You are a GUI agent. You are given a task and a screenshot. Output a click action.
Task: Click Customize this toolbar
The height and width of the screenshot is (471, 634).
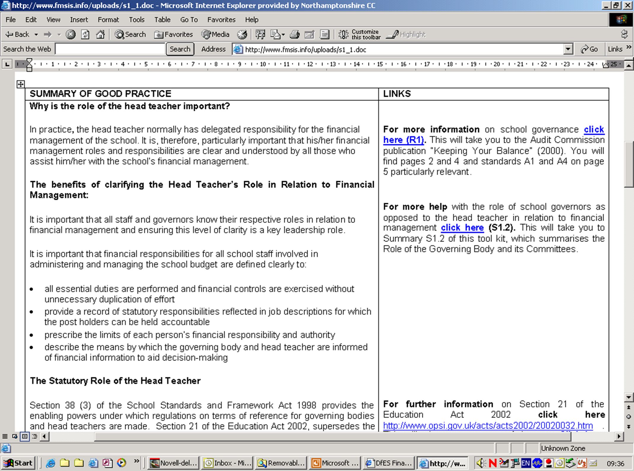click(360, 34)
